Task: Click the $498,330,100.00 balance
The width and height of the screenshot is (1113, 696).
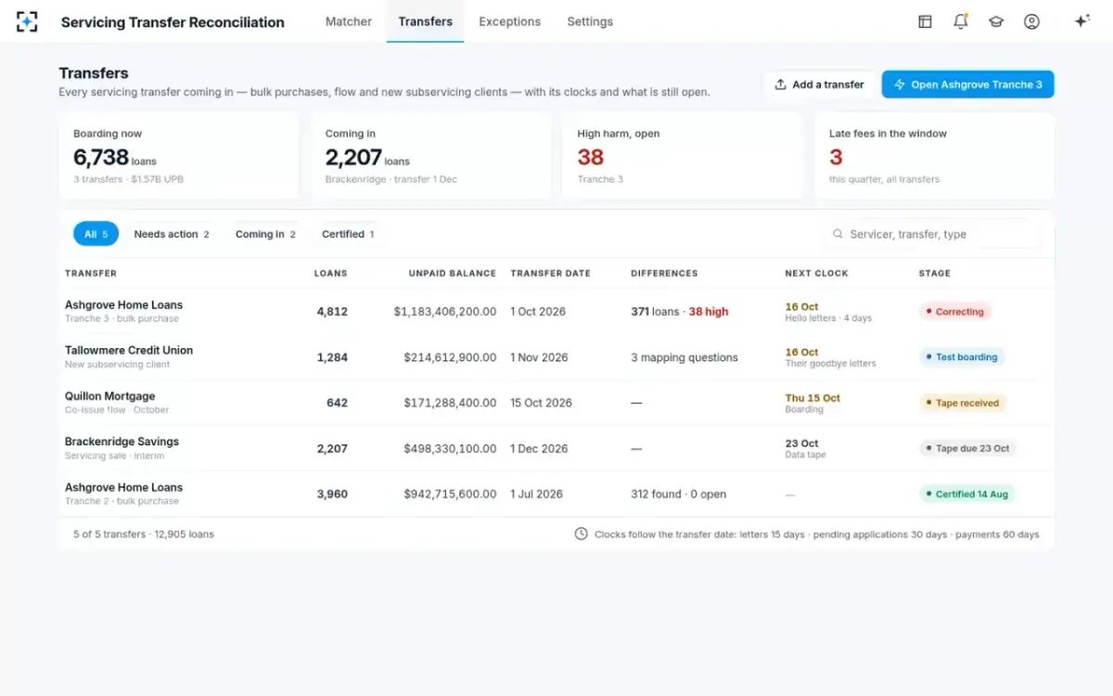Action: click(x=450, y=448)
